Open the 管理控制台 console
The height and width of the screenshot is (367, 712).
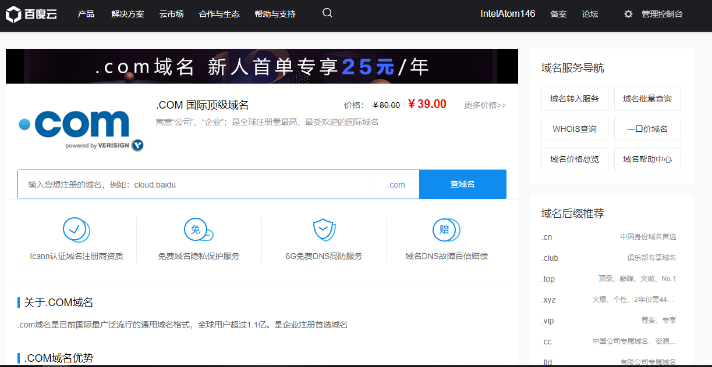coord(662,14)
